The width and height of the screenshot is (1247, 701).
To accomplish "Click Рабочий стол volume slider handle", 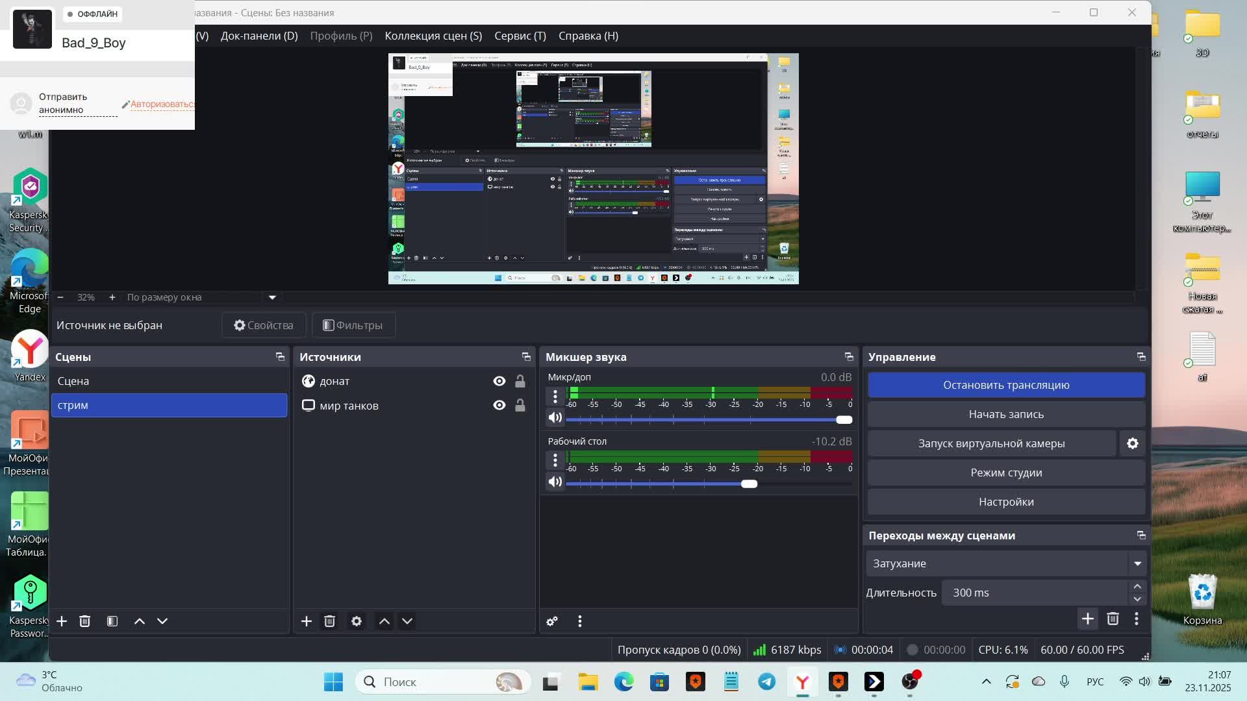I will 749,484.
